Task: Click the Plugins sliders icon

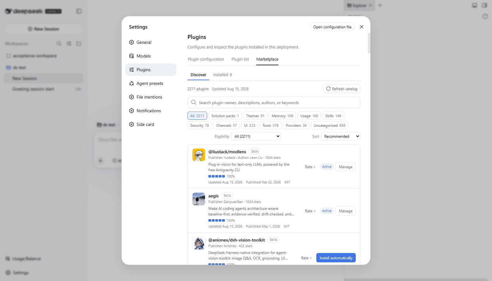Action: (132, 70)
